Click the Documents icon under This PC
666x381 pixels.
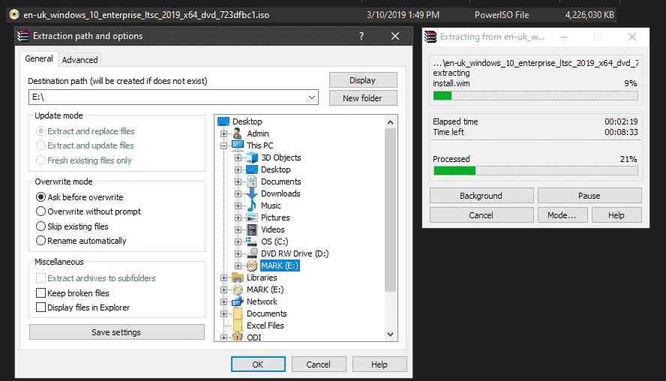[x=252, y=181]
